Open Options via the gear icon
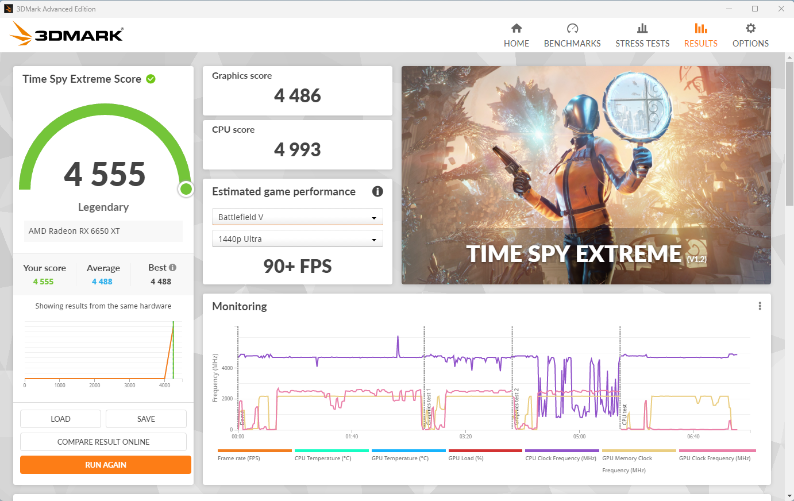This screenshot has width=794, height=501. [750, 28]
